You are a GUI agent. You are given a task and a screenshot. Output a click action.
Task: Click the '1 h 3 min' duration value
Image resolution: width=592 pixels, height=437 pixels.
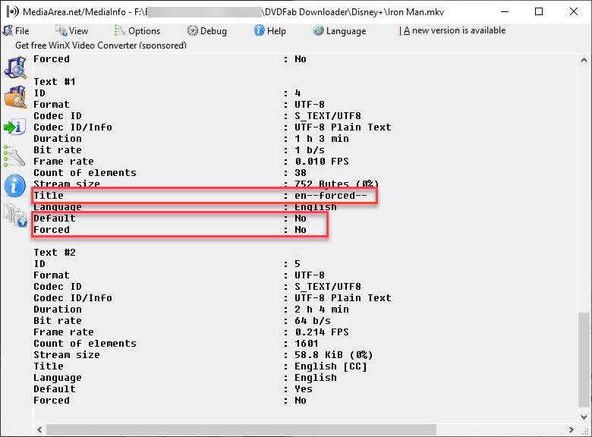(x=322, y=139)
